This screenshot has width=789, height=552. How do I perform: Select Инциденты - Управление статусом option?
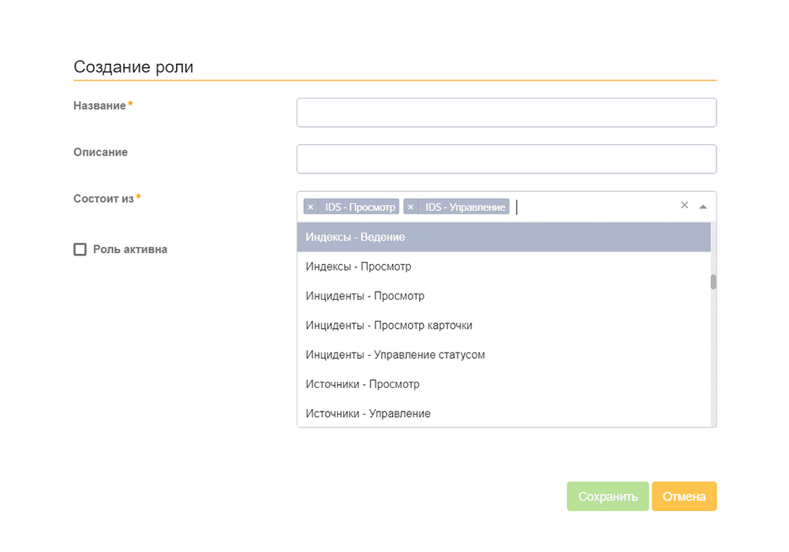click(395, 355)
